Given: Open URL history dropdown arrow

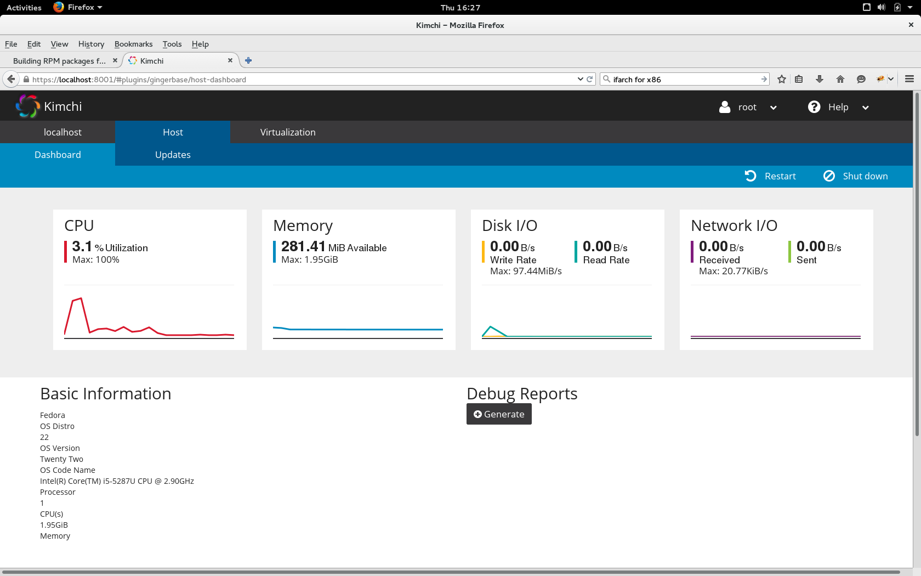Looking at the screenshot, I should pos(581,79).
